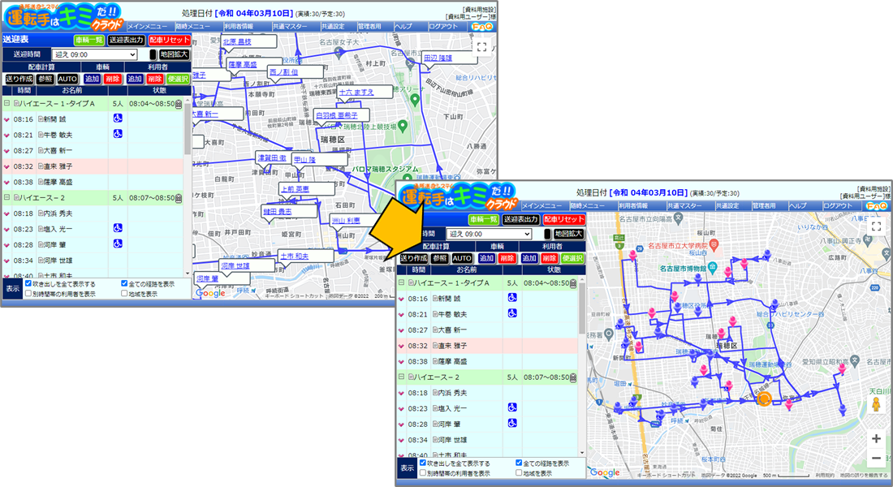Click orange facility marker on front map

764,399
